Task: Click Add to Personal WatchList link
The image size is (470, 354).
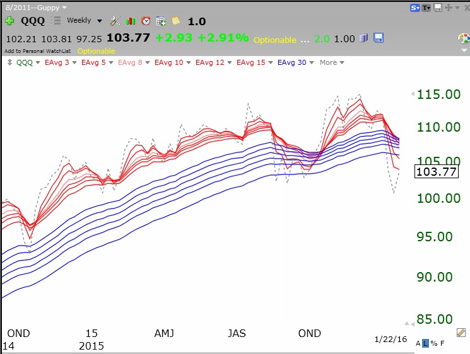Action: point(37,51)
